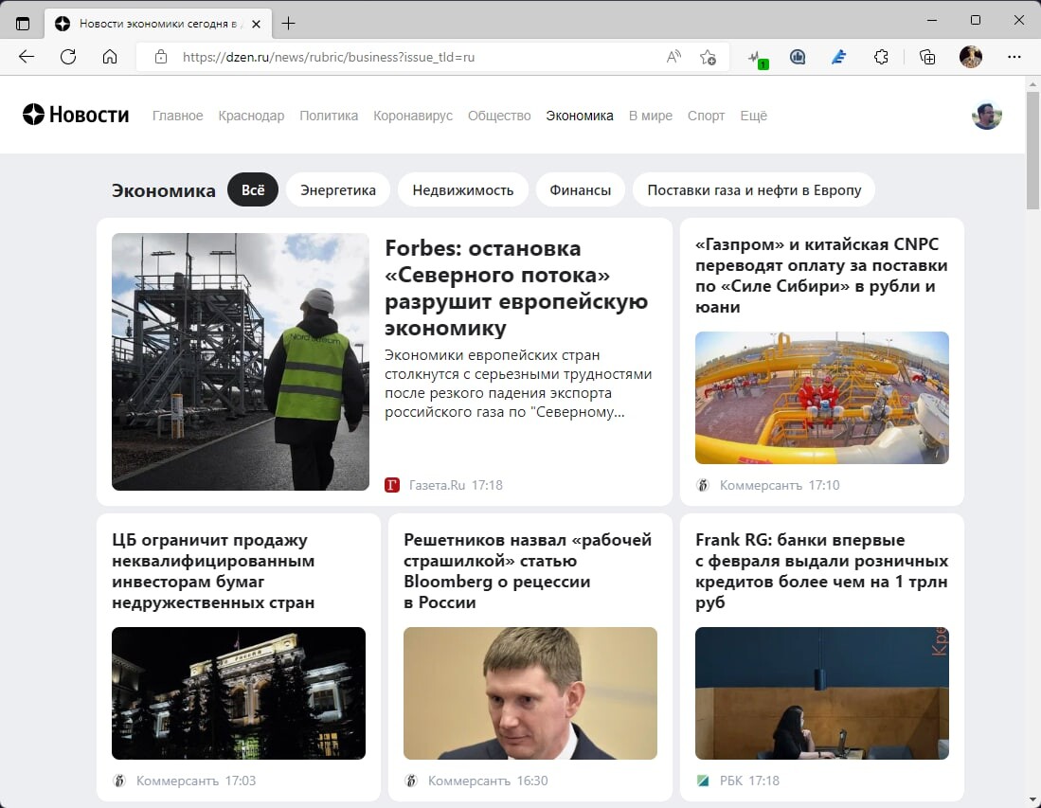
Task: Add this page to favorites star icon
Action: (x=708, y=57)
